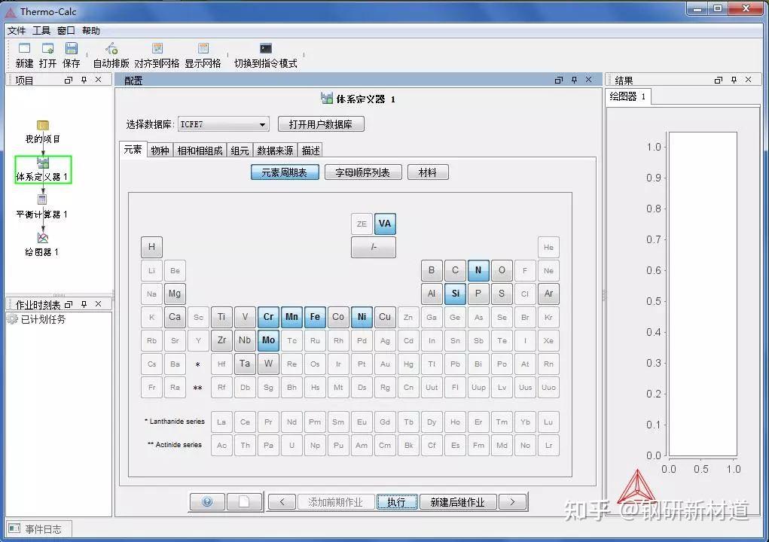
Task: Click the help question-mark icon below the periodic table
Action: tap(206, 501)
